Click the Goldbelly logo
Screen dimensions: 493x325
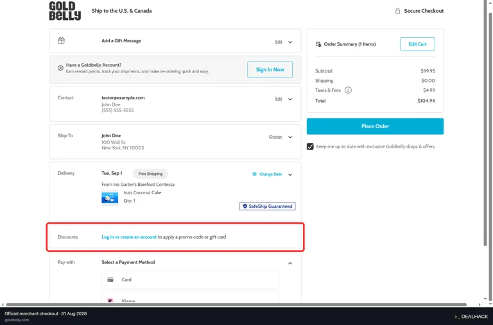(x=65, y=11)
